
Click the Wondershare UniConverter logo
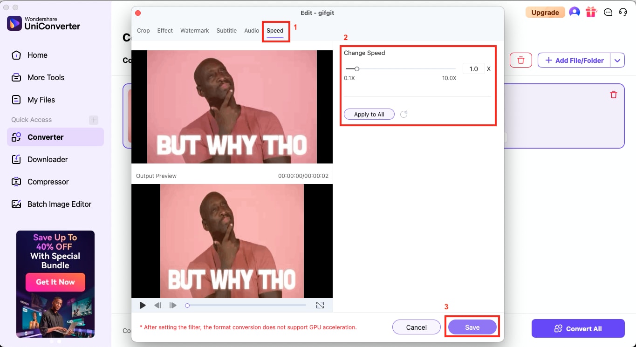click(x=44, y=23)
